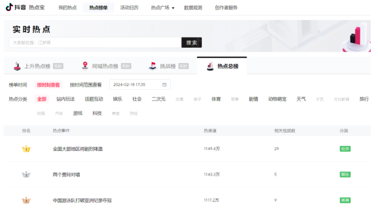Filter hot topics by 娱乐 category
This screenshot has height=223, width=378.
118,99
